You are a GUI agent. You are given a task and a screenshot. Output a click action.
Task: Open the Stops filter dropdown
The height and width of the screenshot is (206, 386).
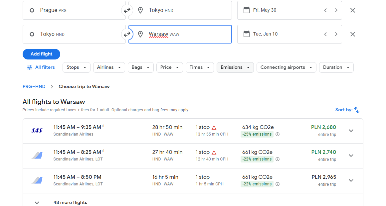pos(77,67)
